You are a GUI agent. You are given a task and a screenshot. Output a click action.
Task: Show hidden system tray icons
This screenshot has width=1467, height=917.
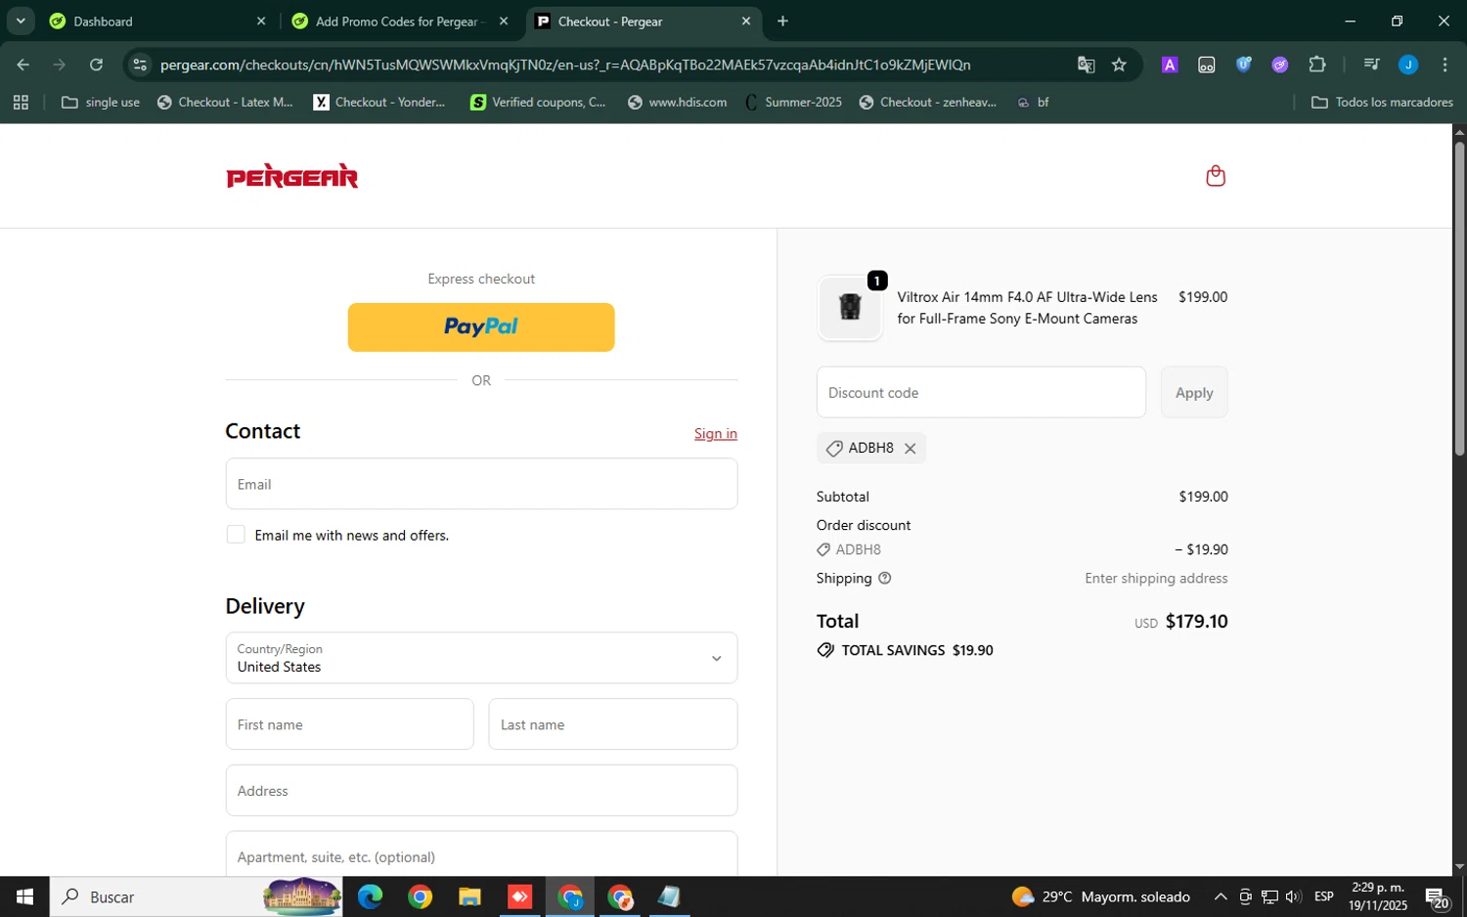(1221, 896)
